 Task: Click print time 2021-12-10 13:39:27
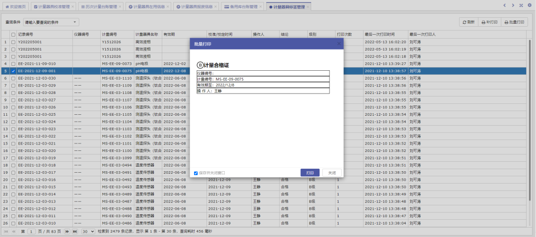(385, 64)
